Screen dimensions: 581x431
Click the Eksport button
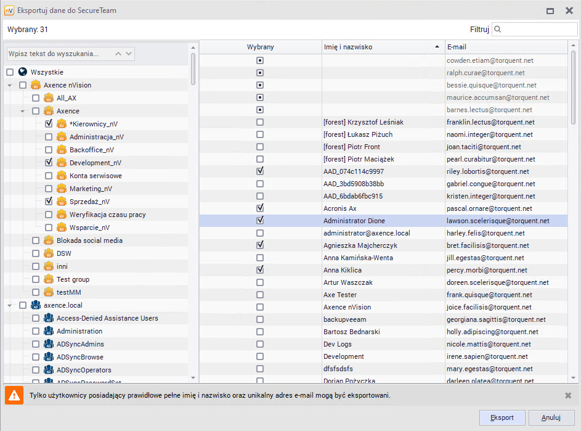pyautogui.click(x=502, y=417)
